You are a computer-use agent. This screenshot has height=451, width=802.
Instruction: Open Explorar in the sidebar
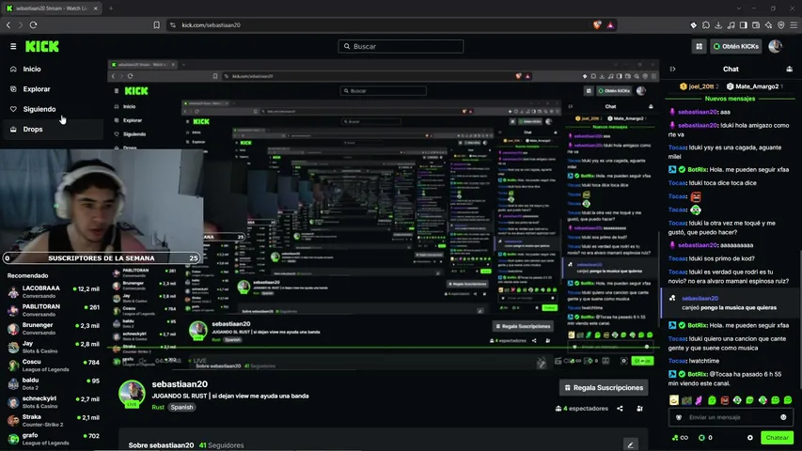click(x=37, y=89)
